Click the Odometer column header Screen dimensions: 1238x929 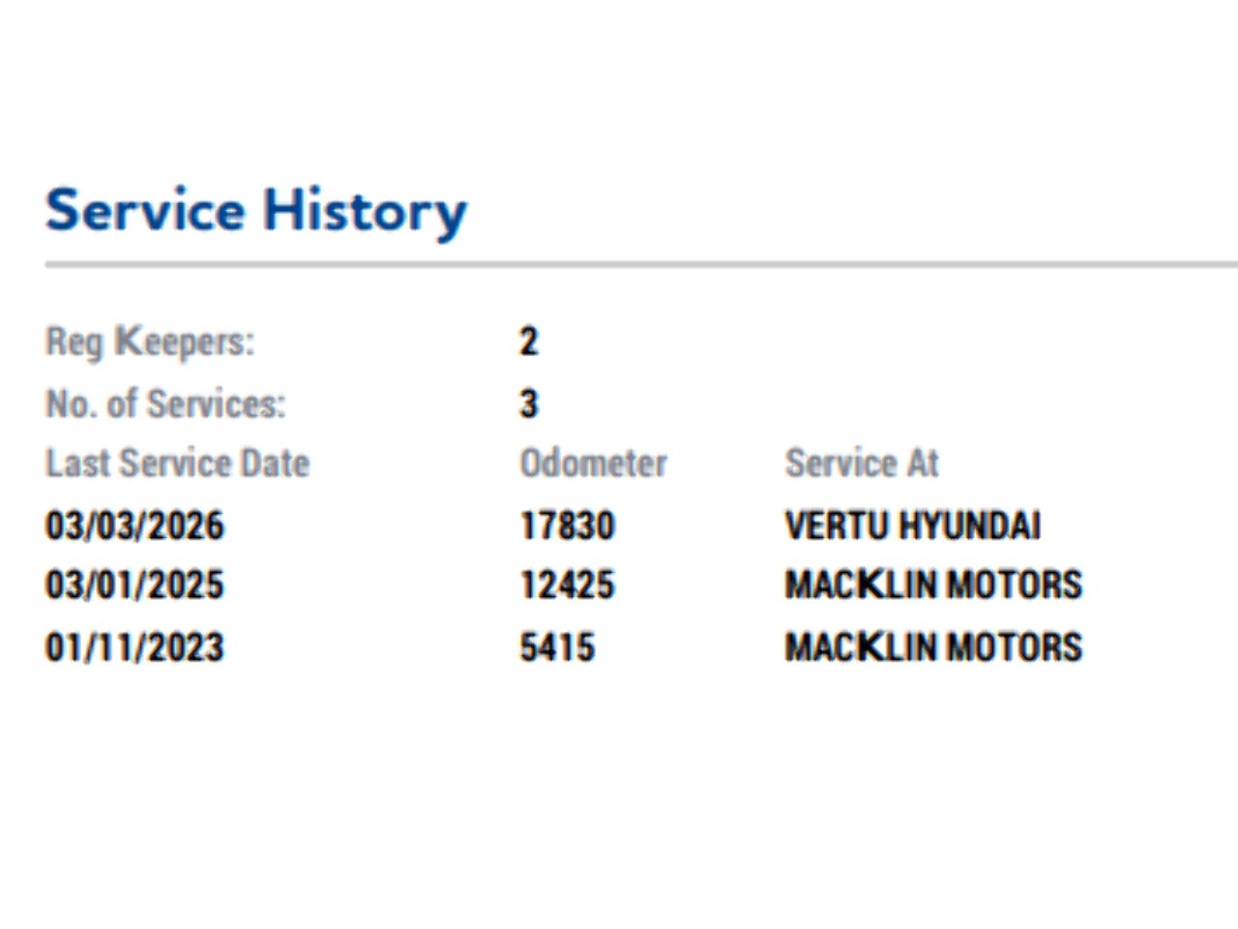[593, 464]
